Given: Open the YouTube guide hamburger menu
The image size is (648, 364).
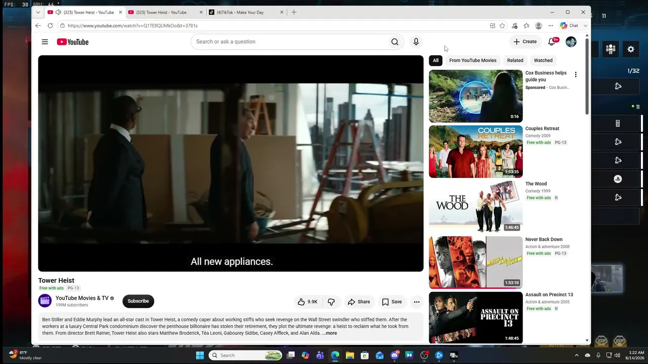Looking at the screenshot, I should [x=45, y=42].
